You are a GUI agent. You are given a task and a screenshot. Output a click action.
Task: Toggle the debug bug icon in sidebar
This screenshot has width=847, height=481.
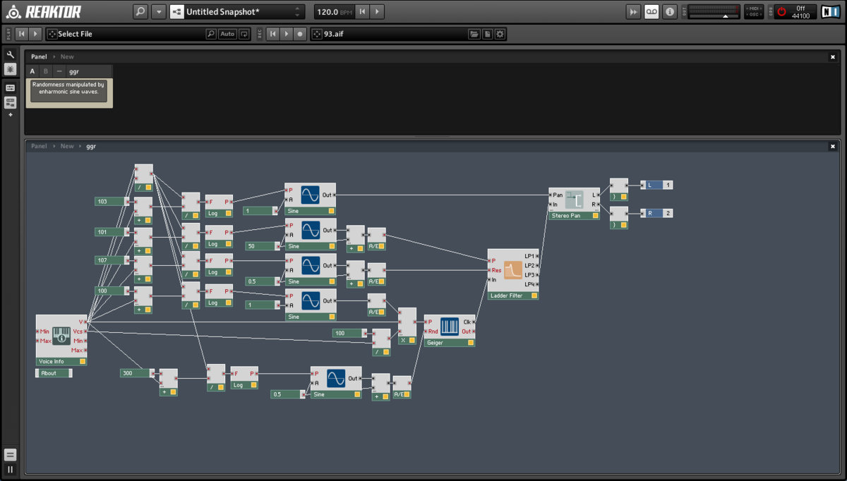(11, 69)
